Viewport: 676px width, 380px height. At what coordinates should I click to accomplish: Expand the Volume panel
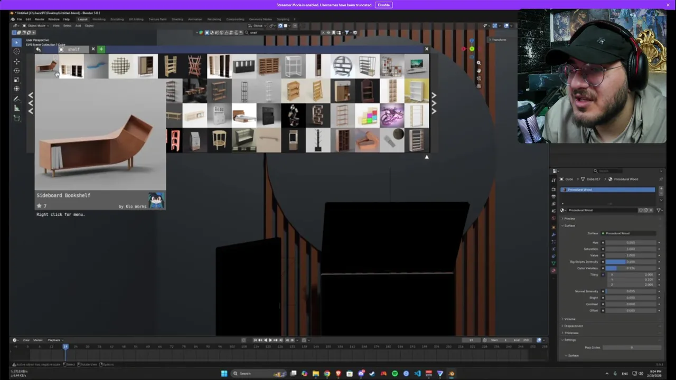[569, 319]
